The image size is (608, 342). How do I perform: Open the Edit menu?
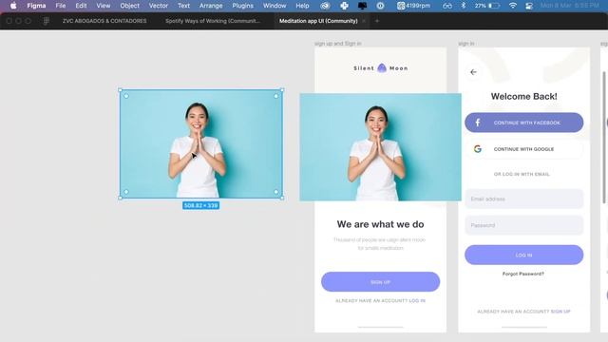81,6
